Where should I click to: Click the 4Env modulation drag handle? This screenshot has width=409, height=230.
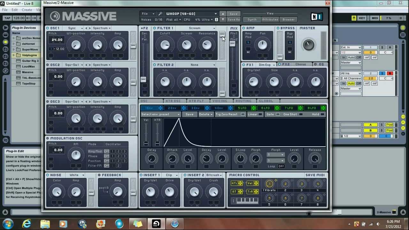tap(230, 108)
